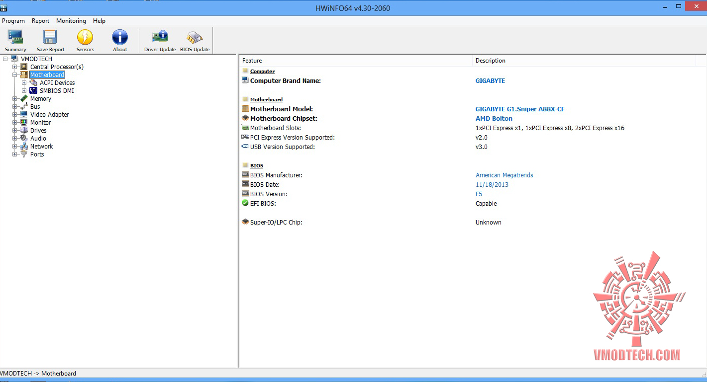Viewport: 707px width, 382px height.
Task: Click the SMBIOS DMI icon
Action: 33,91
